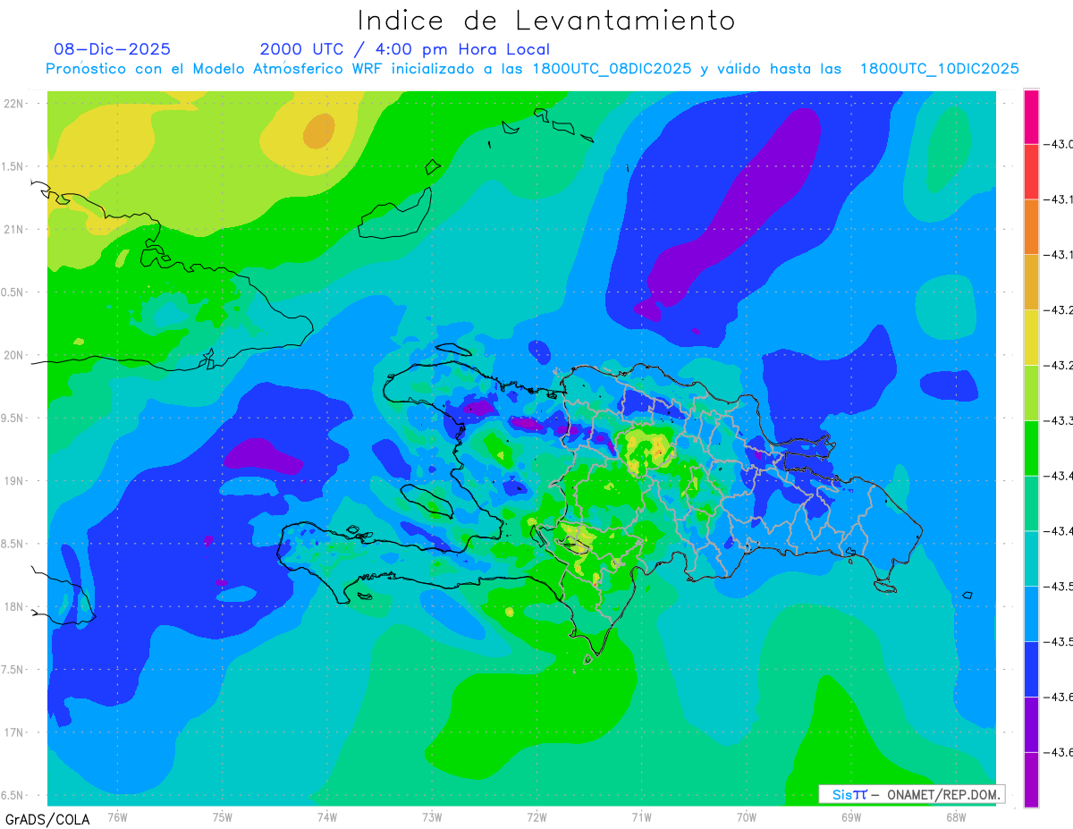The width and height of the screenshot is (1073, 829).
Task: Click the "GrADS/COLA" credit label
Action: coord(46,818)
